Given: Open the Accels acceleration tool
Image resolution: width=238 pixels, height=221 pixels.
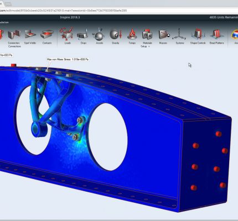Looking at the screenshot, I should (x=99, y=34).
